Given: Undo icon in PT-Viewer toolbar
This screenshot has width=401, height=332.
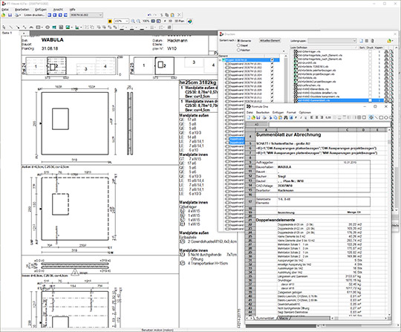Looking at the screenshot, I should [149, 15].
